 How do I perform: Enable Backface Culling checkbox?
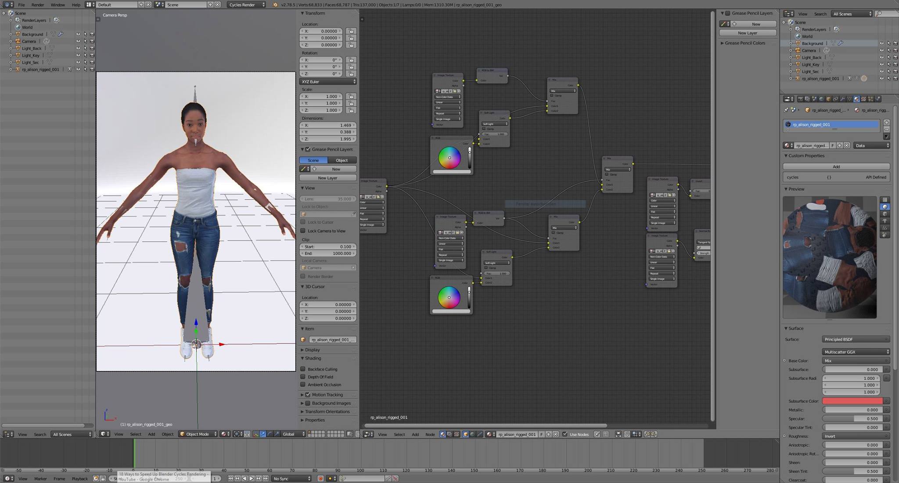303,369
